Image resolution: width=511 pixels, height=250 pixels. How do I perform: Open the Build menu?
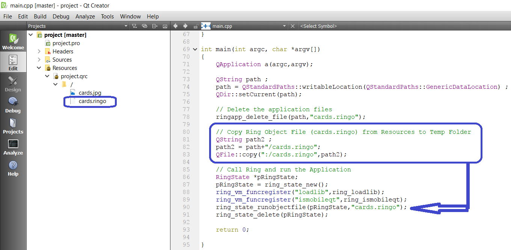[40, 17]
